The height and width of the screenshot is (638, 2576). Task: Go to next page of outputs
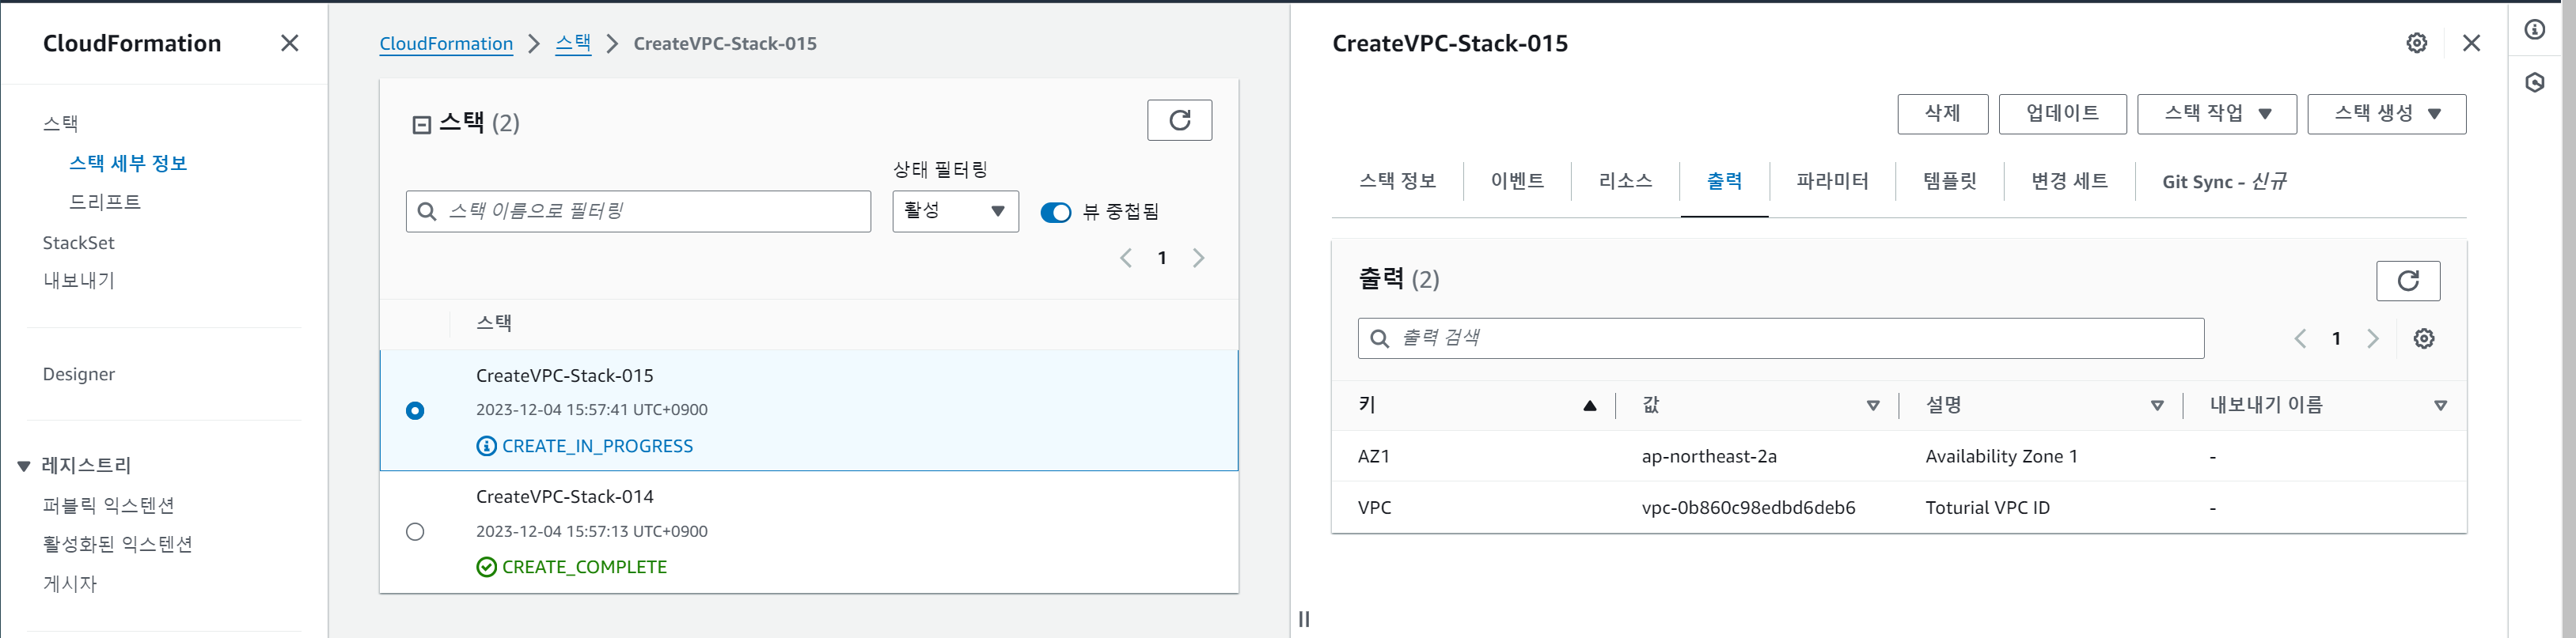2372,338
